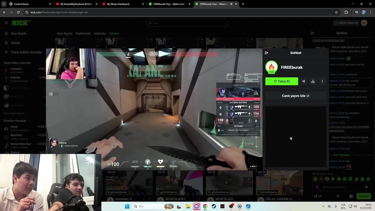Open the MONTAJKE2 clip thumbnail
The width and height of the screenshot is (375, 211).
click(179, 183)
